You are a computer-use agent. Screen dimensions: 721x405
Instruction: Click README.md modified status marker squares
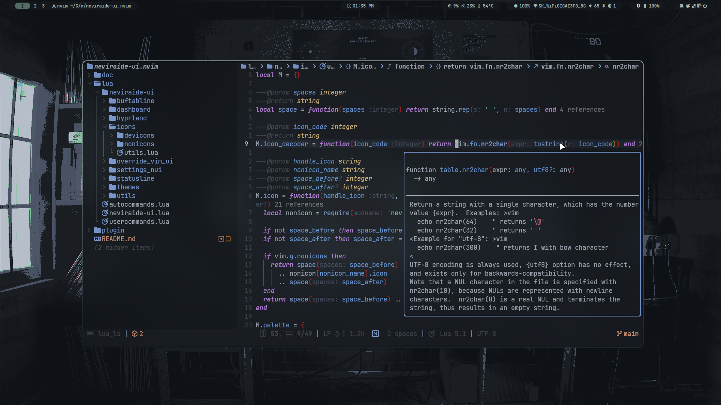pos(225,239)
